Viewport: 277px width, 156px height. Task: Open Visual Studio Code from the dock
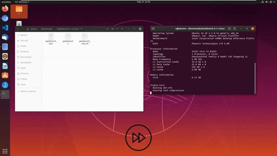click(5, 28)
